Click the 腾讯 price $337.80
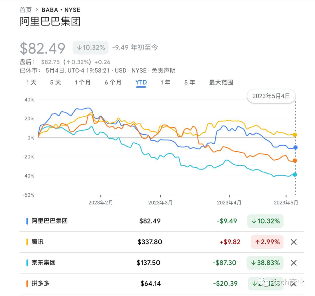Image resolution: width=315 pixels, height=296 pixels. [x=150, y=242]
